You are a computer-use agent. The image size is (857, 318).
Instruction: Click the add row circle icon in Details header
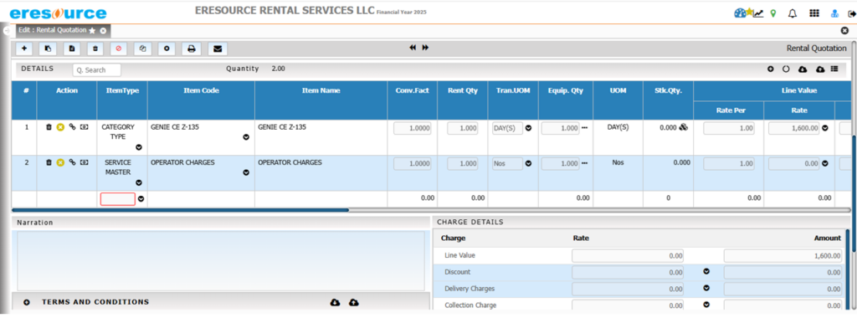click(771, 69)
